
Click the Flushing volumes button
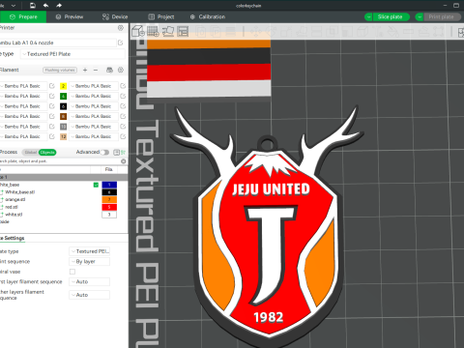coord(60,70)
